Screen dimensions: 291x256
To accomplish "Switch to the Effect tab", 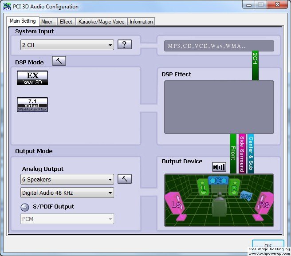I will click(x=66, y=22).
